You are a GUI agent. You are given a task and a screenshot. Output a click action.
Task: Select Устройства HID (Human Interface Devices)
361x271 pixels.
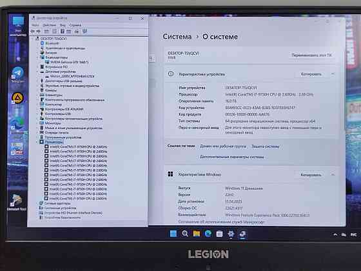pyautogui.click(x=73, y=213)
